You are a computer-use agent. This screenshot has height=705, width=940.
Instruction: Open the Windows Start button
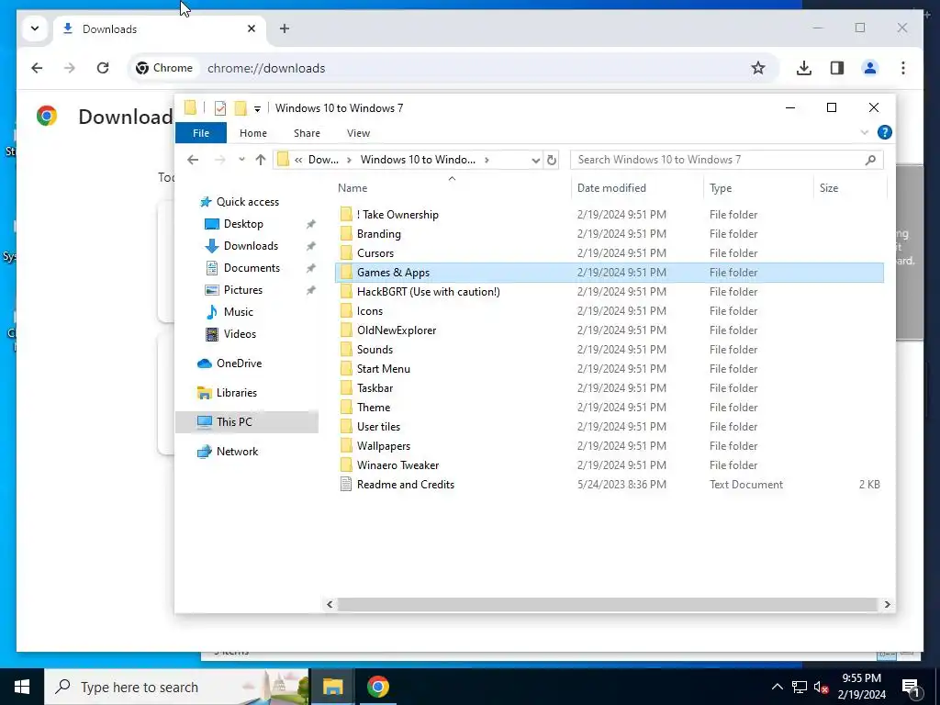22,687
